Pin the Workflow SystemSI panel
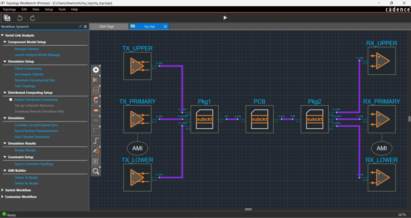 click(x=80, y=27)
